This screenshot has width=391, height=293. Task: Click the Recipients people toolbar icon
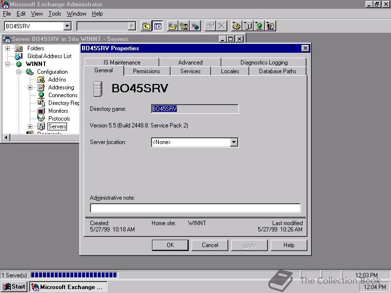click(x=271, y=26)
